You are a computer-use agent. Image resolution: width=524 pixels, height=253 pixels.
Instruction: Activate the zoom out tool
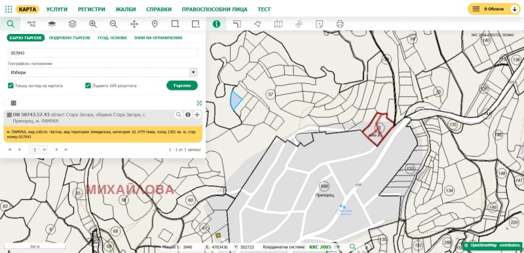tap(113, 24)
